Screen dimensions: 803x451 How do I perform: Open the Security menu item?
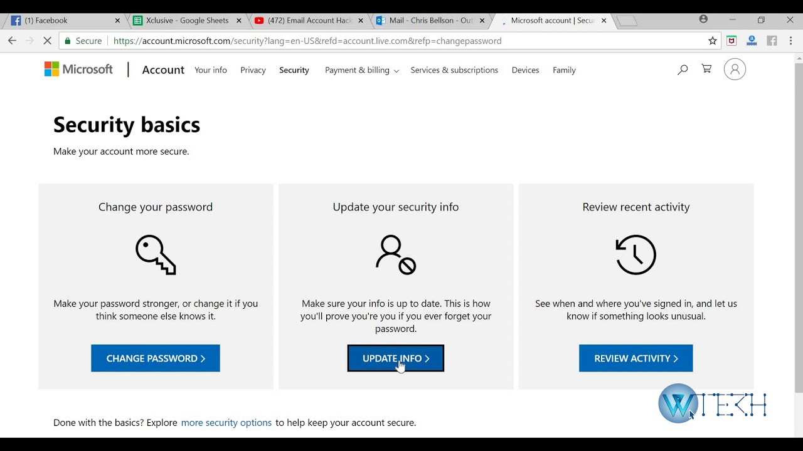click(294, 70)
